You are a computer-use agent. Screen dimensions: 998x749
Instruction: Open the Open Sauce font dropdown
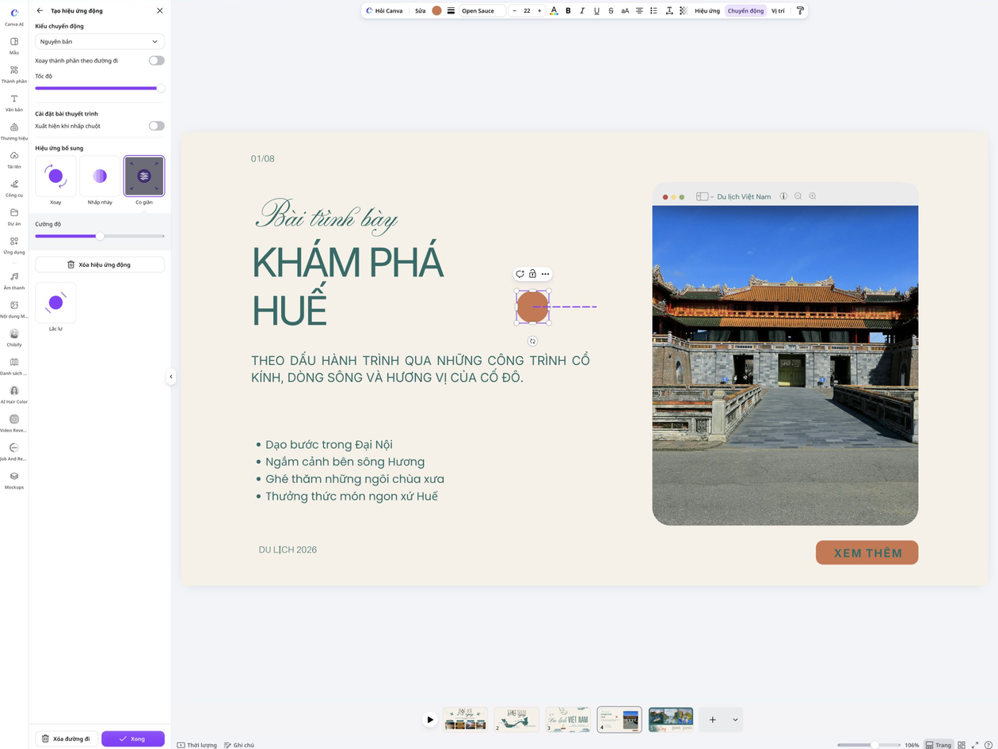[x=482, y=11]
